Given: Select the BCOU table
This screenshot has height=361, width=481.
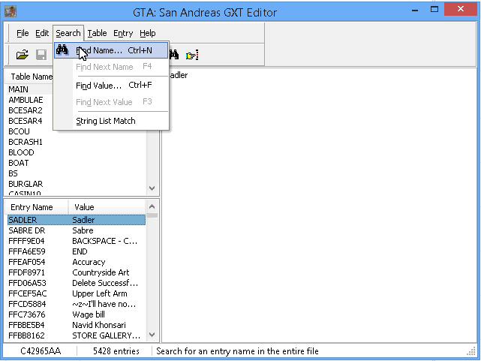Looking at the screenshot, I should (19, 131).
